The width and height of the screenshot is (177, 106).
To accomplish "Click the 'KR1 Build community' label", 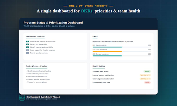I will point(99,45).
